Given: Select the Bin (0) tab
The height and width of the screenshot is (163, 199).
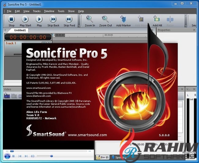Looking at the screenshot, I should tap(103, 157).
